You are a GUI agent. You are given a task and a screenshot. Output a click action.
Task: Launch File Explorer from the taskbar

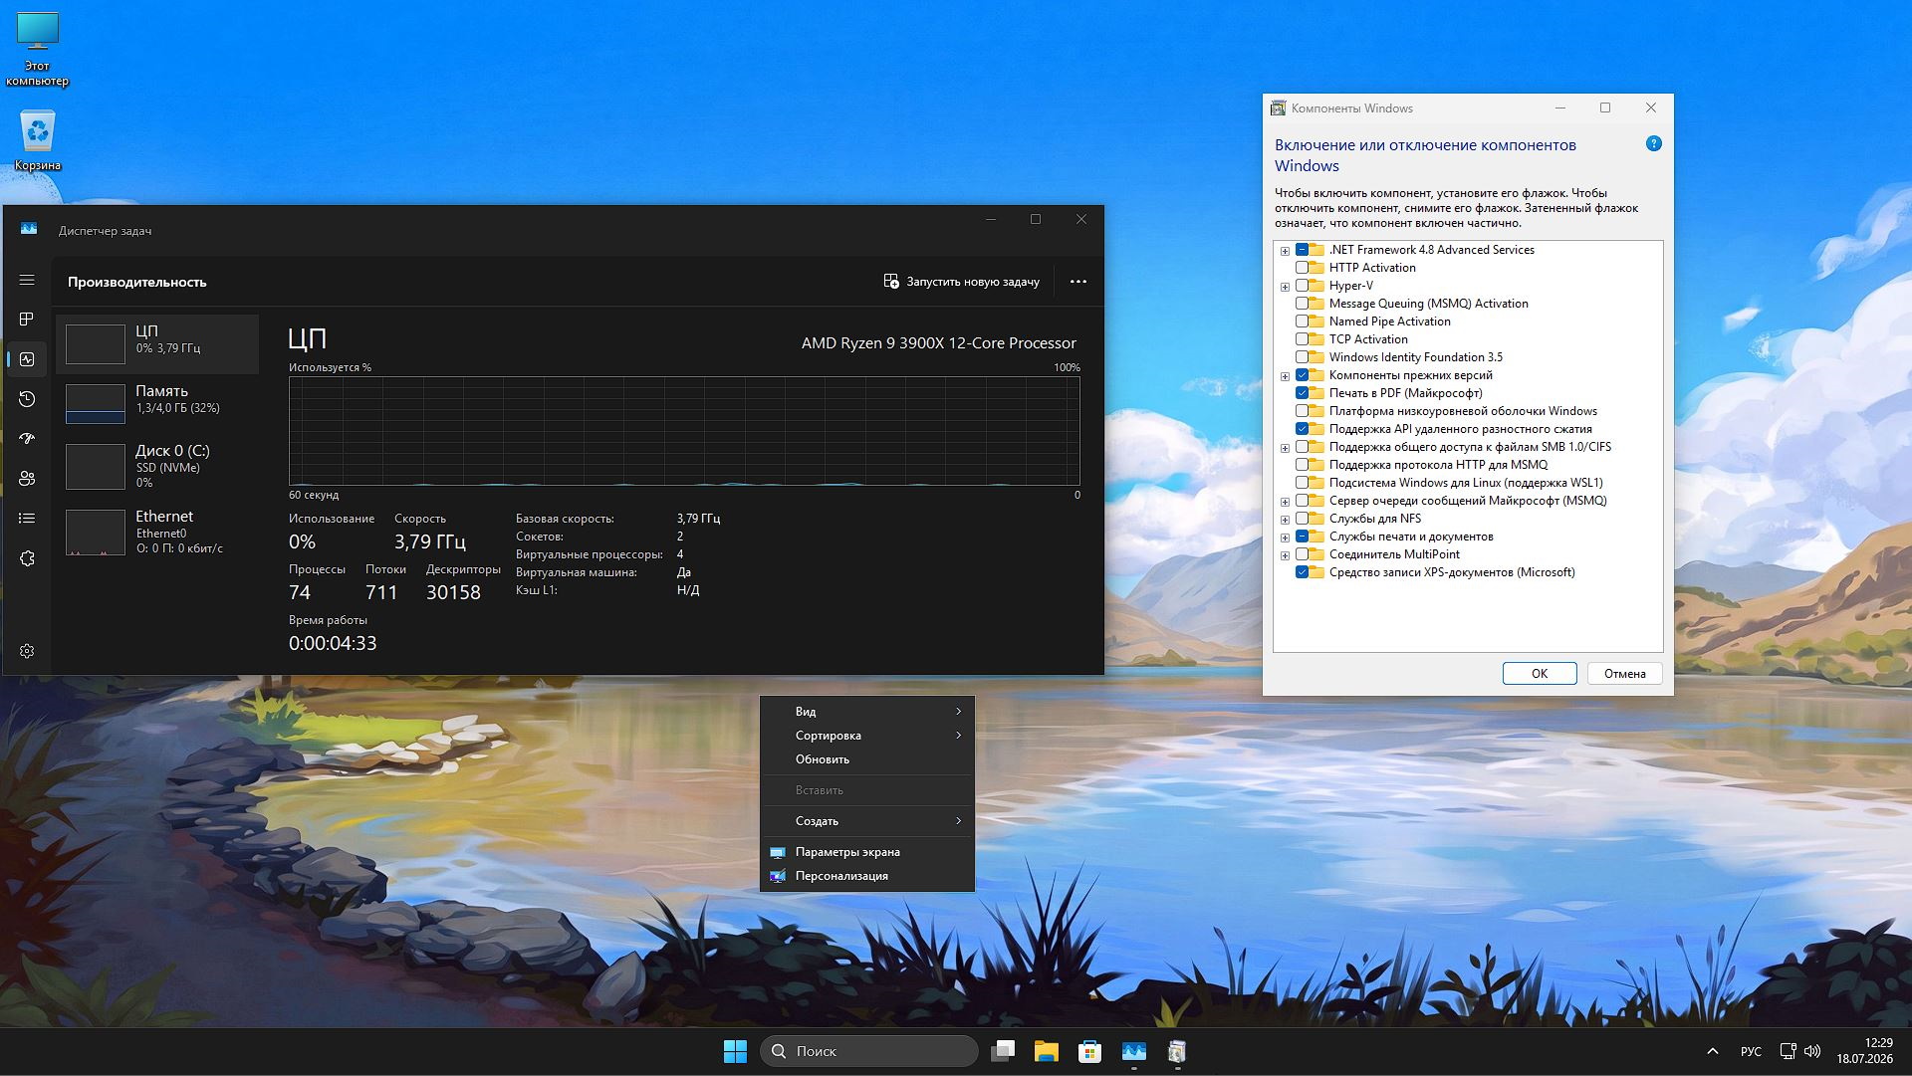click(1046, 1051)
